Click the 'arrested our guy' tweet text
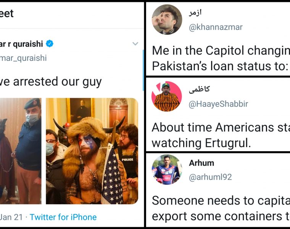Image resolution: width=290 pixels, height=229 pixels. coord(51,82)
